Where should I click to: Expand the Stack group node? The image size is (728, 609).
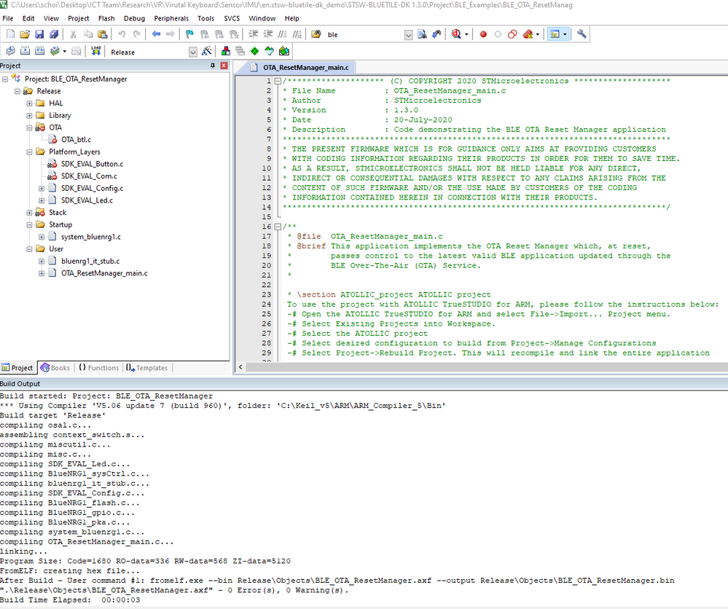30,213
